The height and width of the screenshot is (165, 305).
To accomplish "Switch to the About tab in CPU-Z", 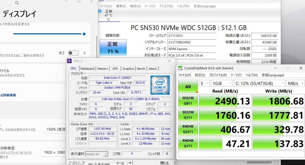I will point(153,69).
